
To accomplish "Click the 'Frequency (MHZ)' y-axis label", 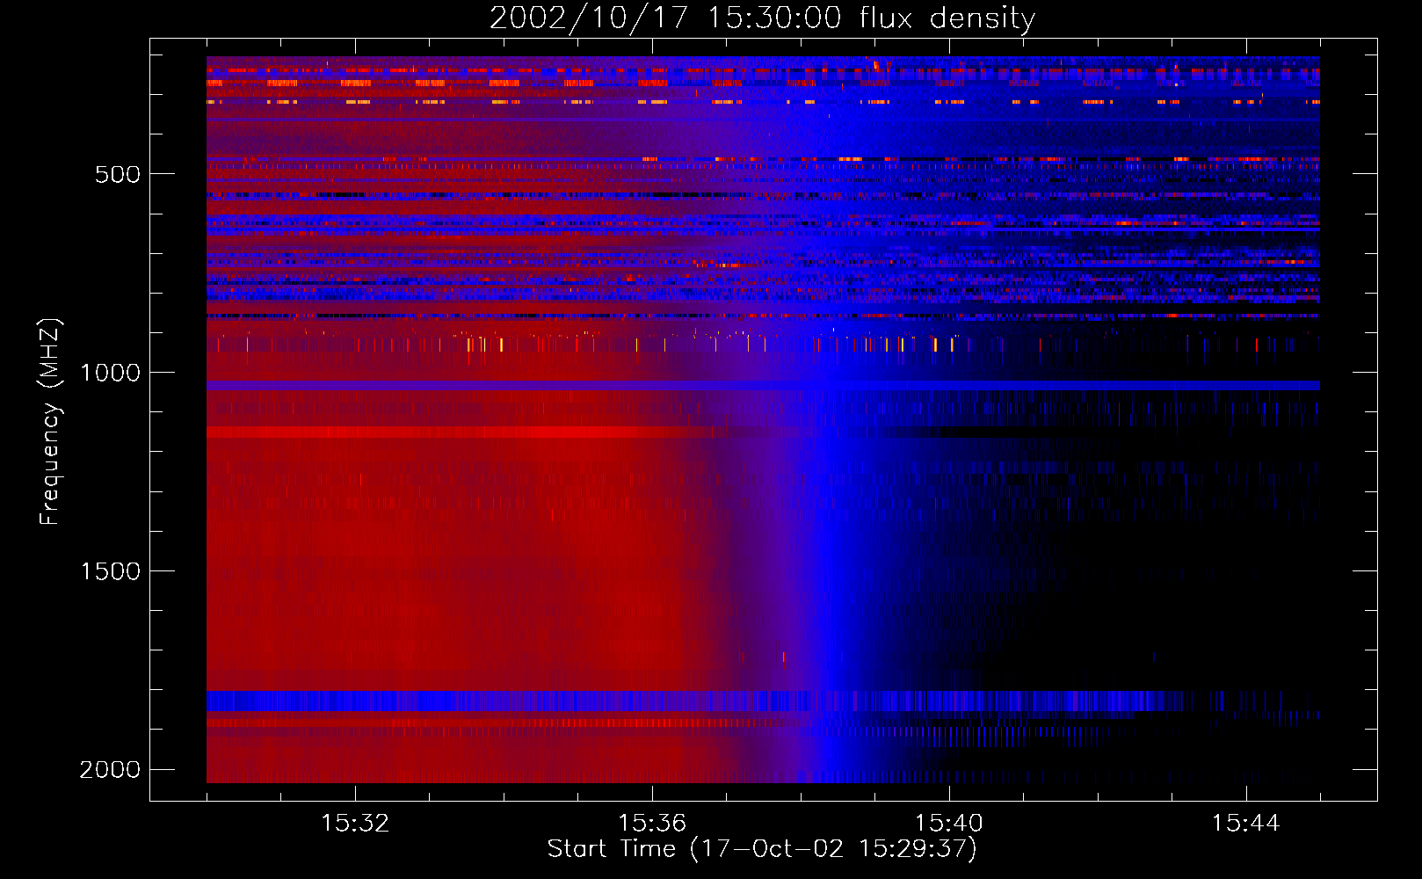I will [51, 422].
